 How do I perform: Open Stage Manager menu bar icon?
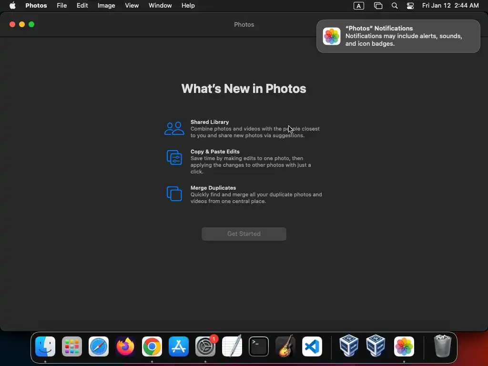click(378, 6)
